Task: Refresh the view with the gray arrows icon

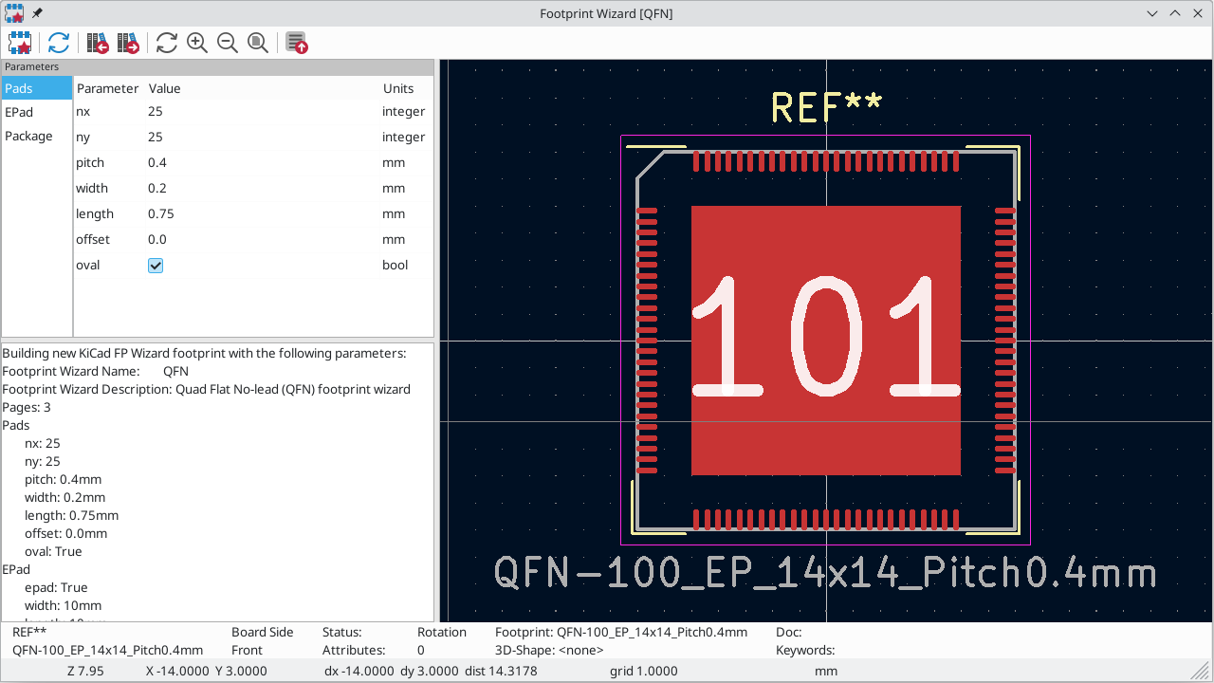Action: (x=167, y=43)
